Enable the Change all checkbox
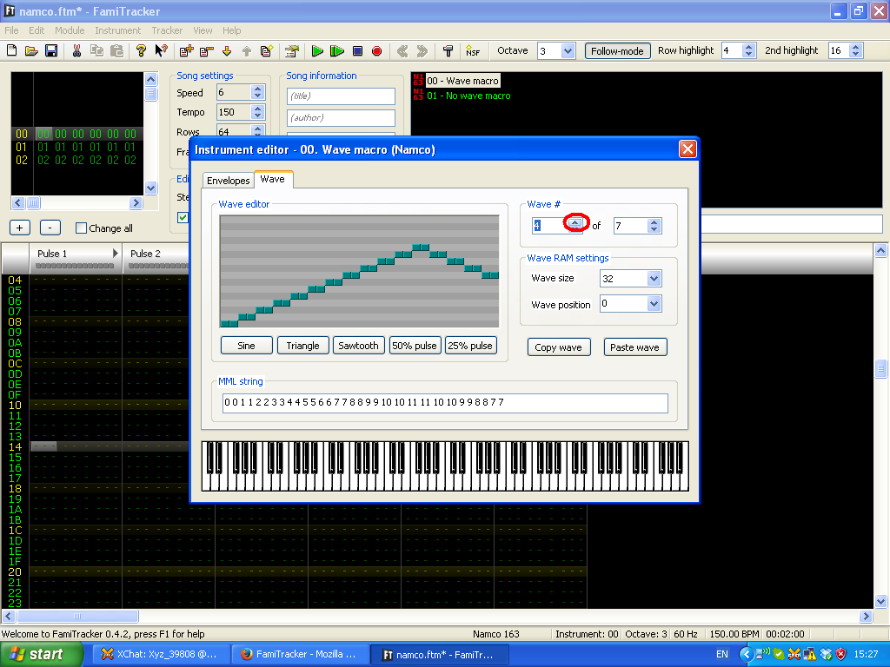 click(x=81, y=228)
